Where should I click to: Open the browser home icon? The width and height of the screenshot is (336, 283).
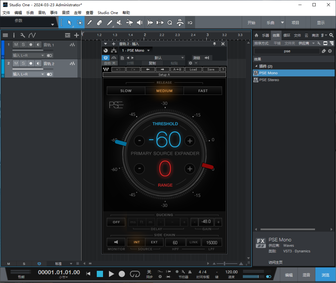[257, 35]
